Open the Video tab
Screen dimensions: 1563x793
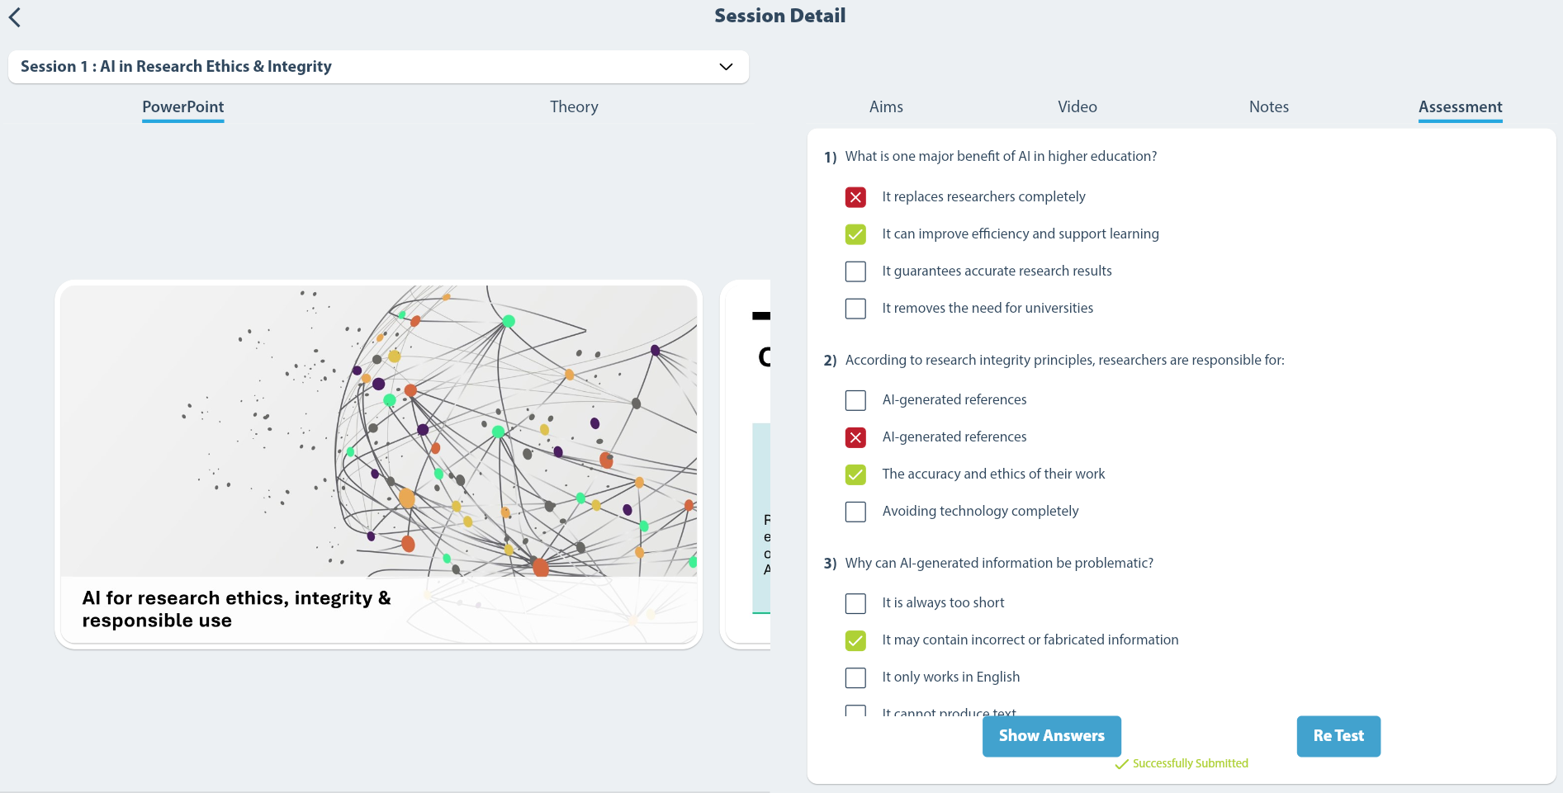[x=1078, y=106]
